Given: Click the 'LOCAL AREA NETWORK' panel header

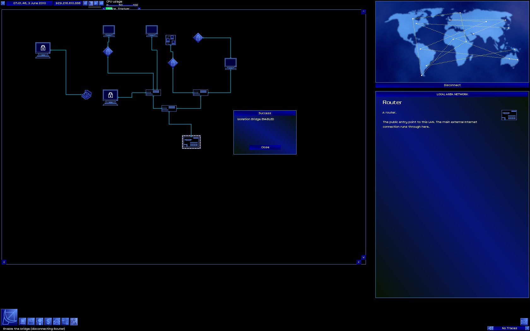Looking at the screenshot, I should coord(452,94).
